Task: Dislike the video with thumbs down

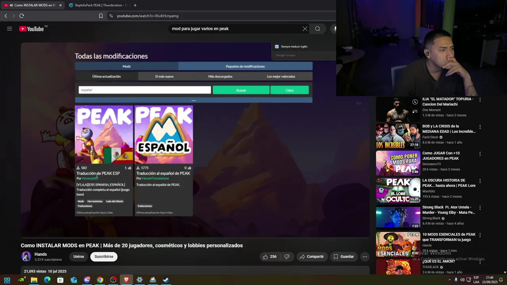Action: point(287,256)
